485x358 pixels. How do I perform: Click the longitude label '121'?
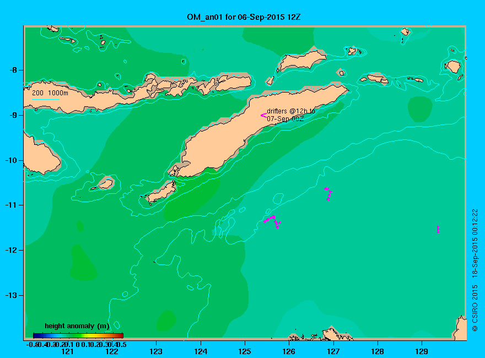[67, 351]
